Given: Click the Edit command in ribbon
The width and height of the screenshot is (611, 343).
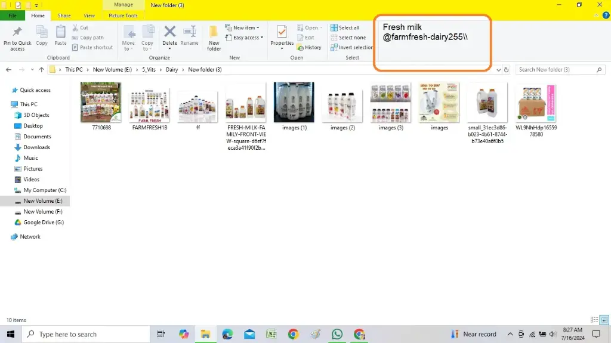Looking at the screenshot, I should pos(306,38).
